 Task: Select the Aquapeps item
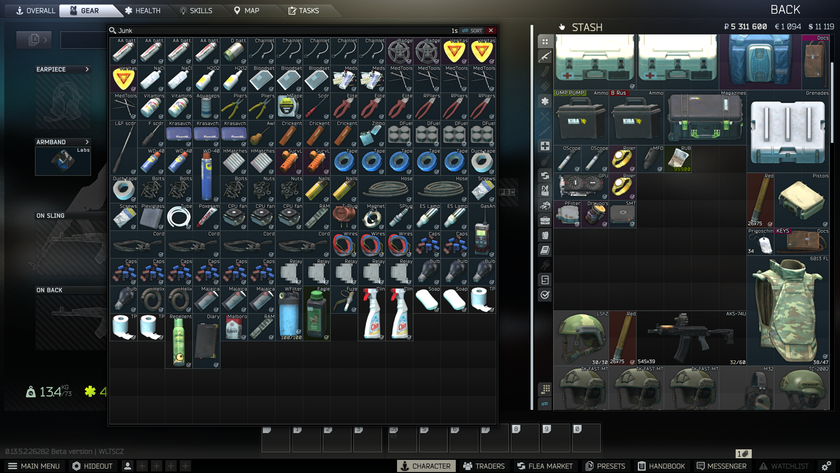[206, 106]
